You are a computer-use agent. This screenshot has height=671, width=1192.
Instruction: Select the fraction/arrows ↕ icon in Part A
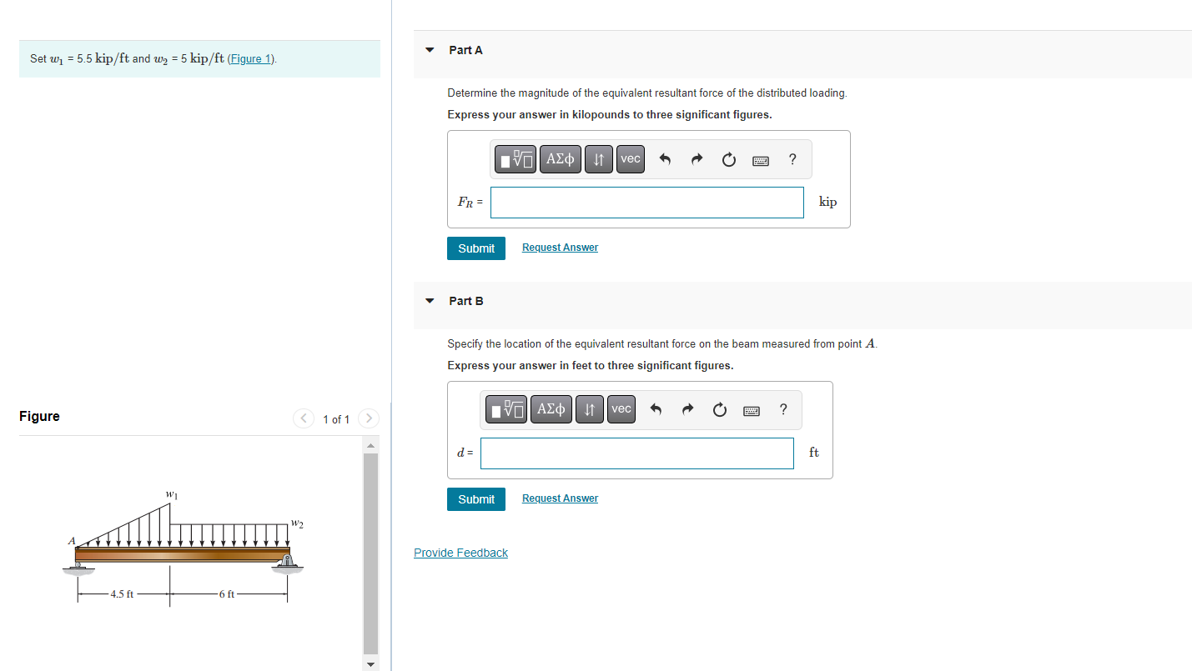598,158
